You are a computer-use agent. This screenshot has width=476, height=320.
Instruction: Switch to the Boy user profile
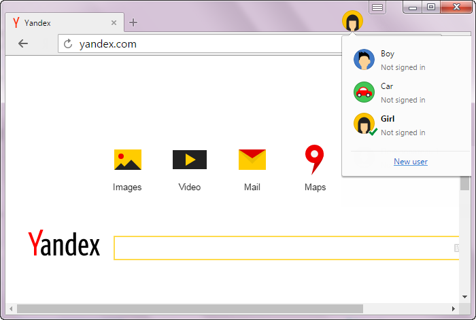coord(407,60)
